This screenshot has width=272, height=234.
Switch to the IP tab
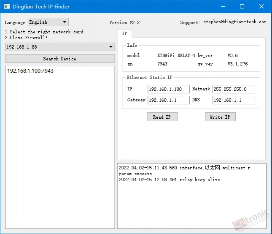124,33
